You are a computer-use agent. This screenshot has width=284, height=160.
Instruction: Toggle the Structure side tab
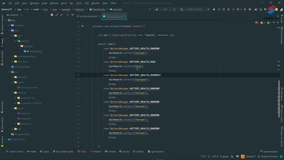pos(2,141)
